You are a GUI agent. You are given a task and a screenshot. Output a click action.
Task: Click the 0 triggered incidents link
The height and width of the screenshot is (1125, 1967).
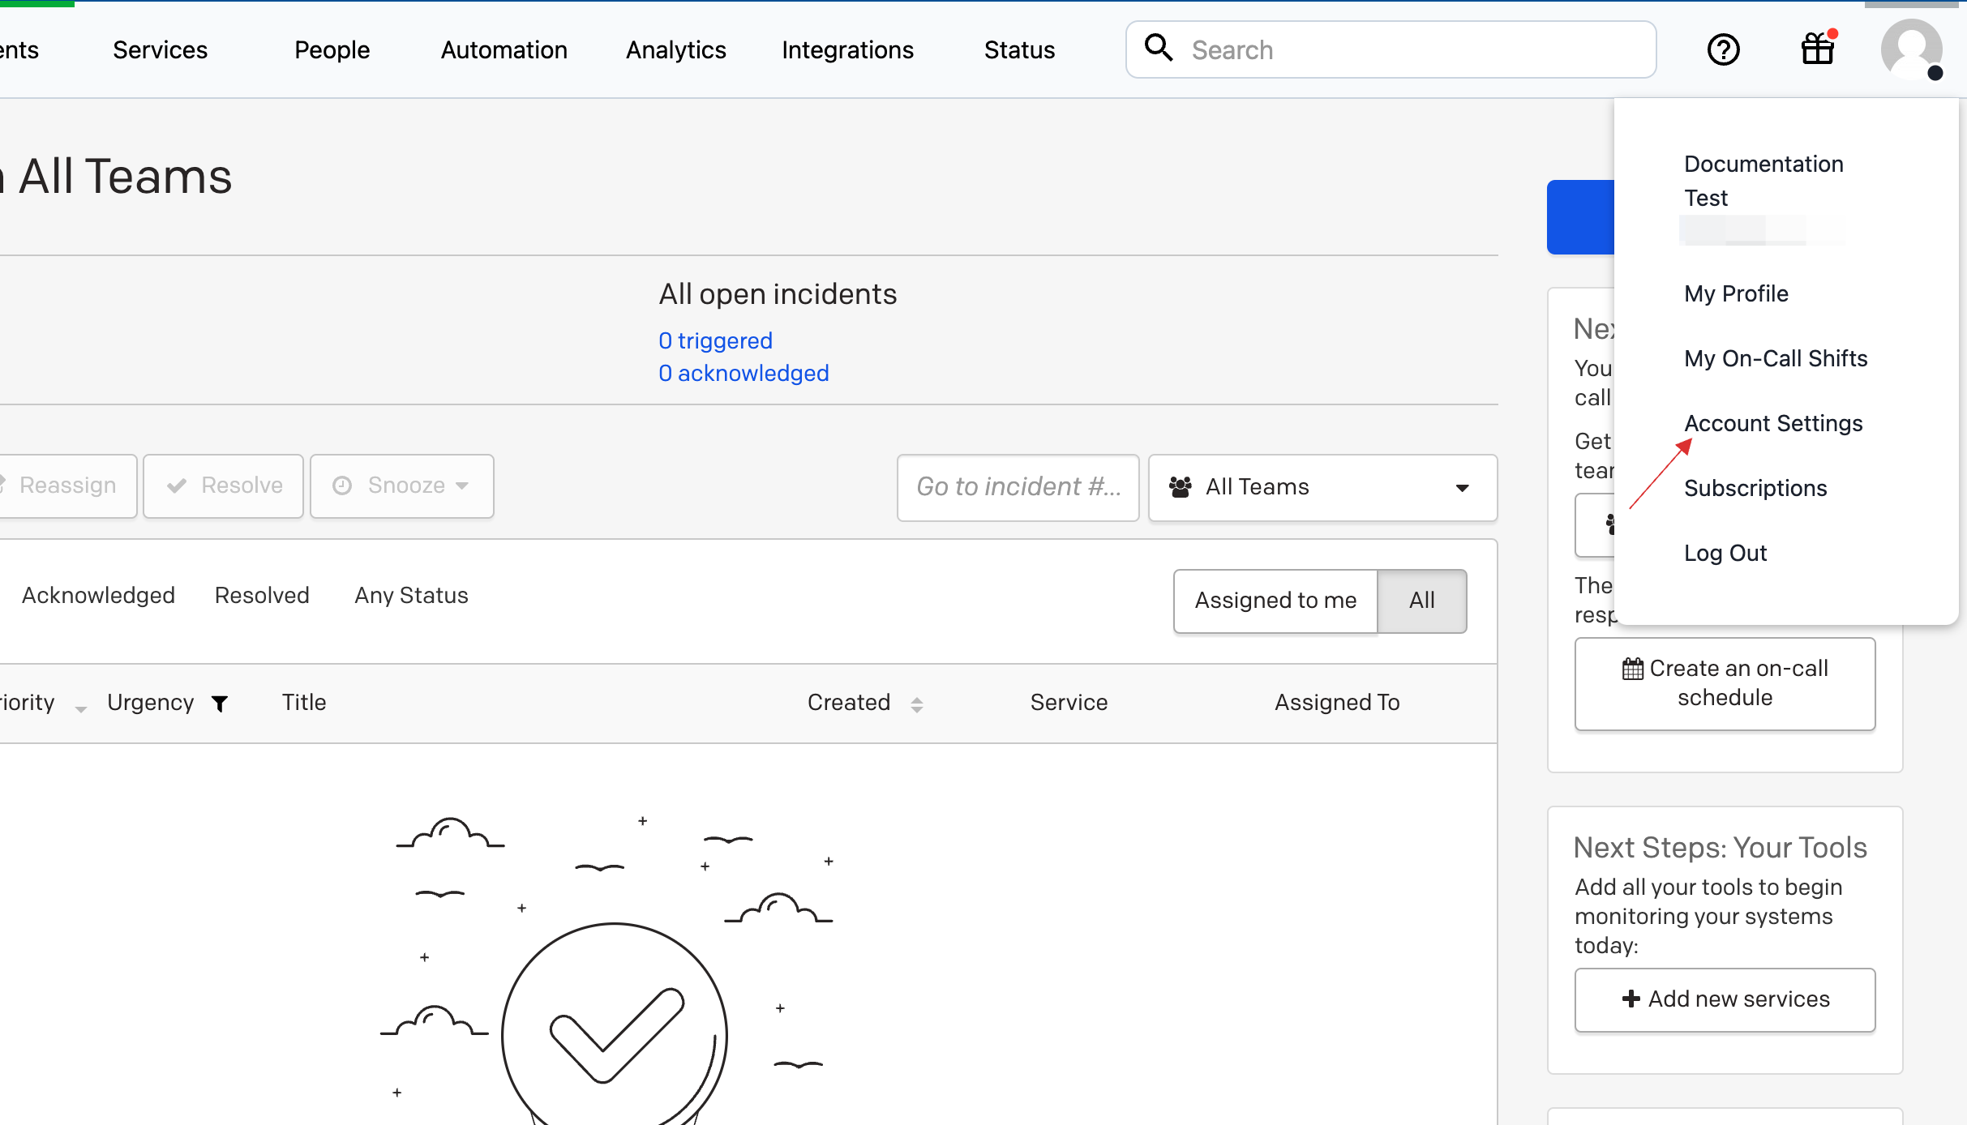[x=716, y=340]
